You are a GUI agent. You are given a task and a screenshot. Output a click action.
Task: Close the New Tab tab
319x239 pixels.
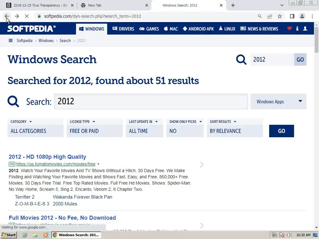coord(147,5)
